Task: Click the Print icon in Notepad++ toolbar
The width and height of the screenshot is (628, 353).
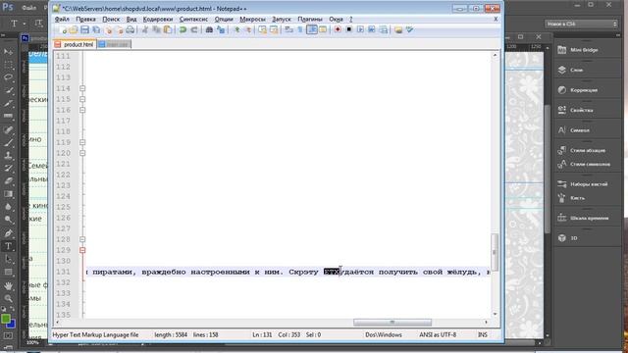Action: pos(131,29)
